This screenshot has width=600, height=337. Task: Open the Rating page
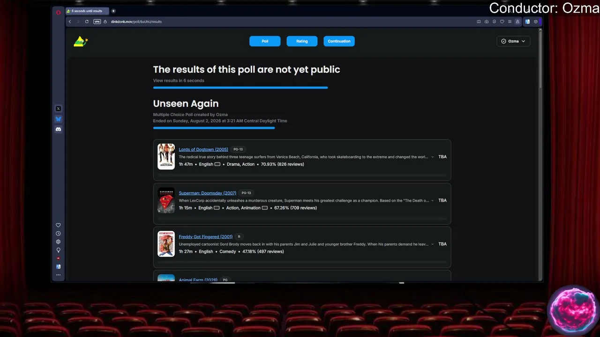(302, 41)
